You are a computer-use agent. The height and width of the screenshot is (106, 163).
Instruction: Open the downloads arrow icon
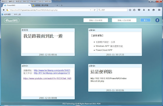[144, 10]
